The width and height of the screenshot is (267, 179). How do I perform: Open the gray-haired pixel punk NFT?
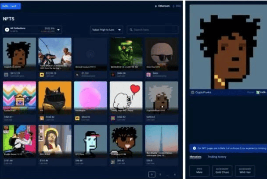[x=162, y=97]
